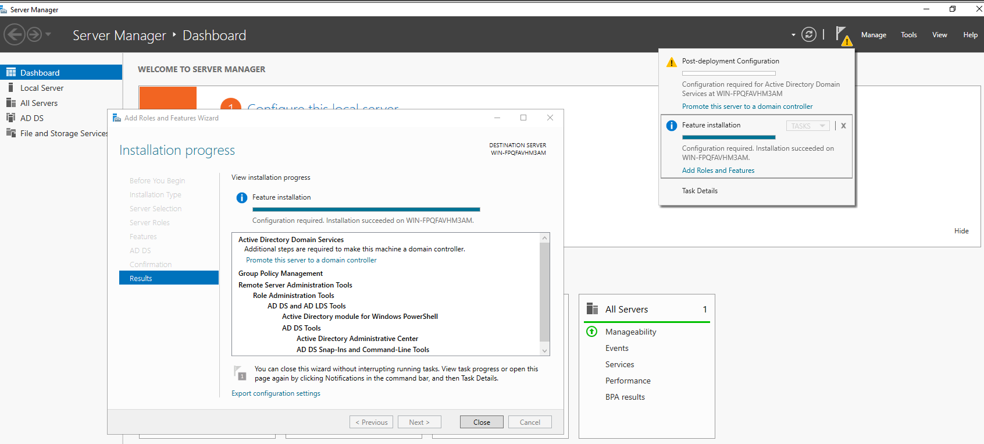Open the Help menu

pyautogui.click(x=970, y=35)
